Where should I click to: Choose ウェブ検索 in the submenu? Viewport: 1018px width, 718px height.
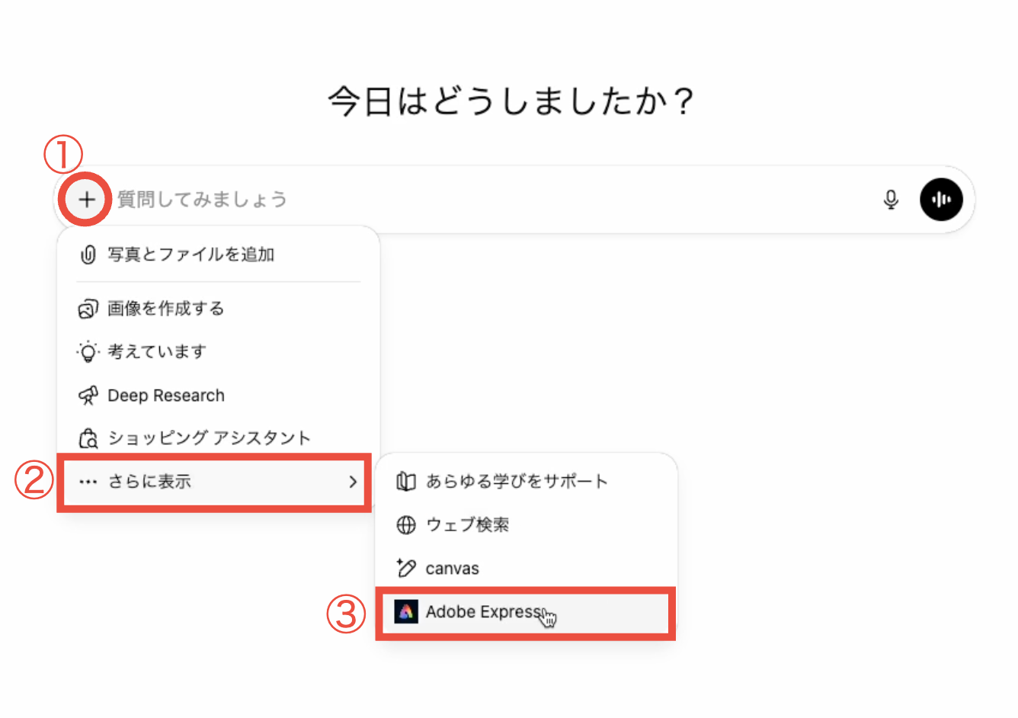point(467,525)
